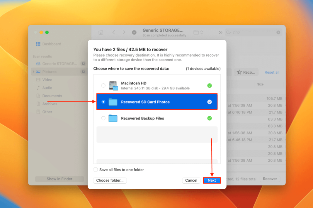The height and width of the screenshot is (208, 313).
Task: Expand the Pictures category in sidebar
Action: [x=33, y=72]
